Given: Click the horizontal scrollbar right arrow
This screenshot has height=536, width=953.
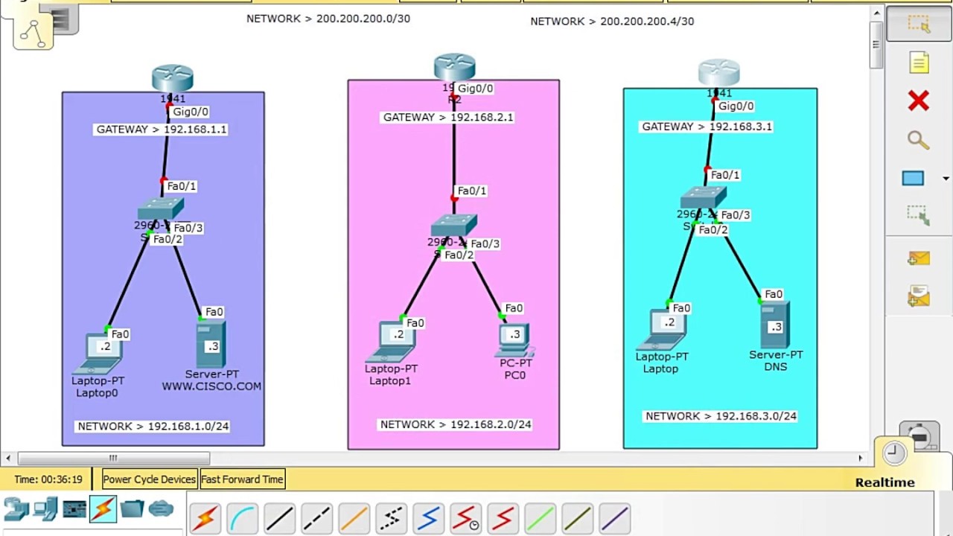Looking at the screenshot, I should pyautogui.click(x=861, y=458).
